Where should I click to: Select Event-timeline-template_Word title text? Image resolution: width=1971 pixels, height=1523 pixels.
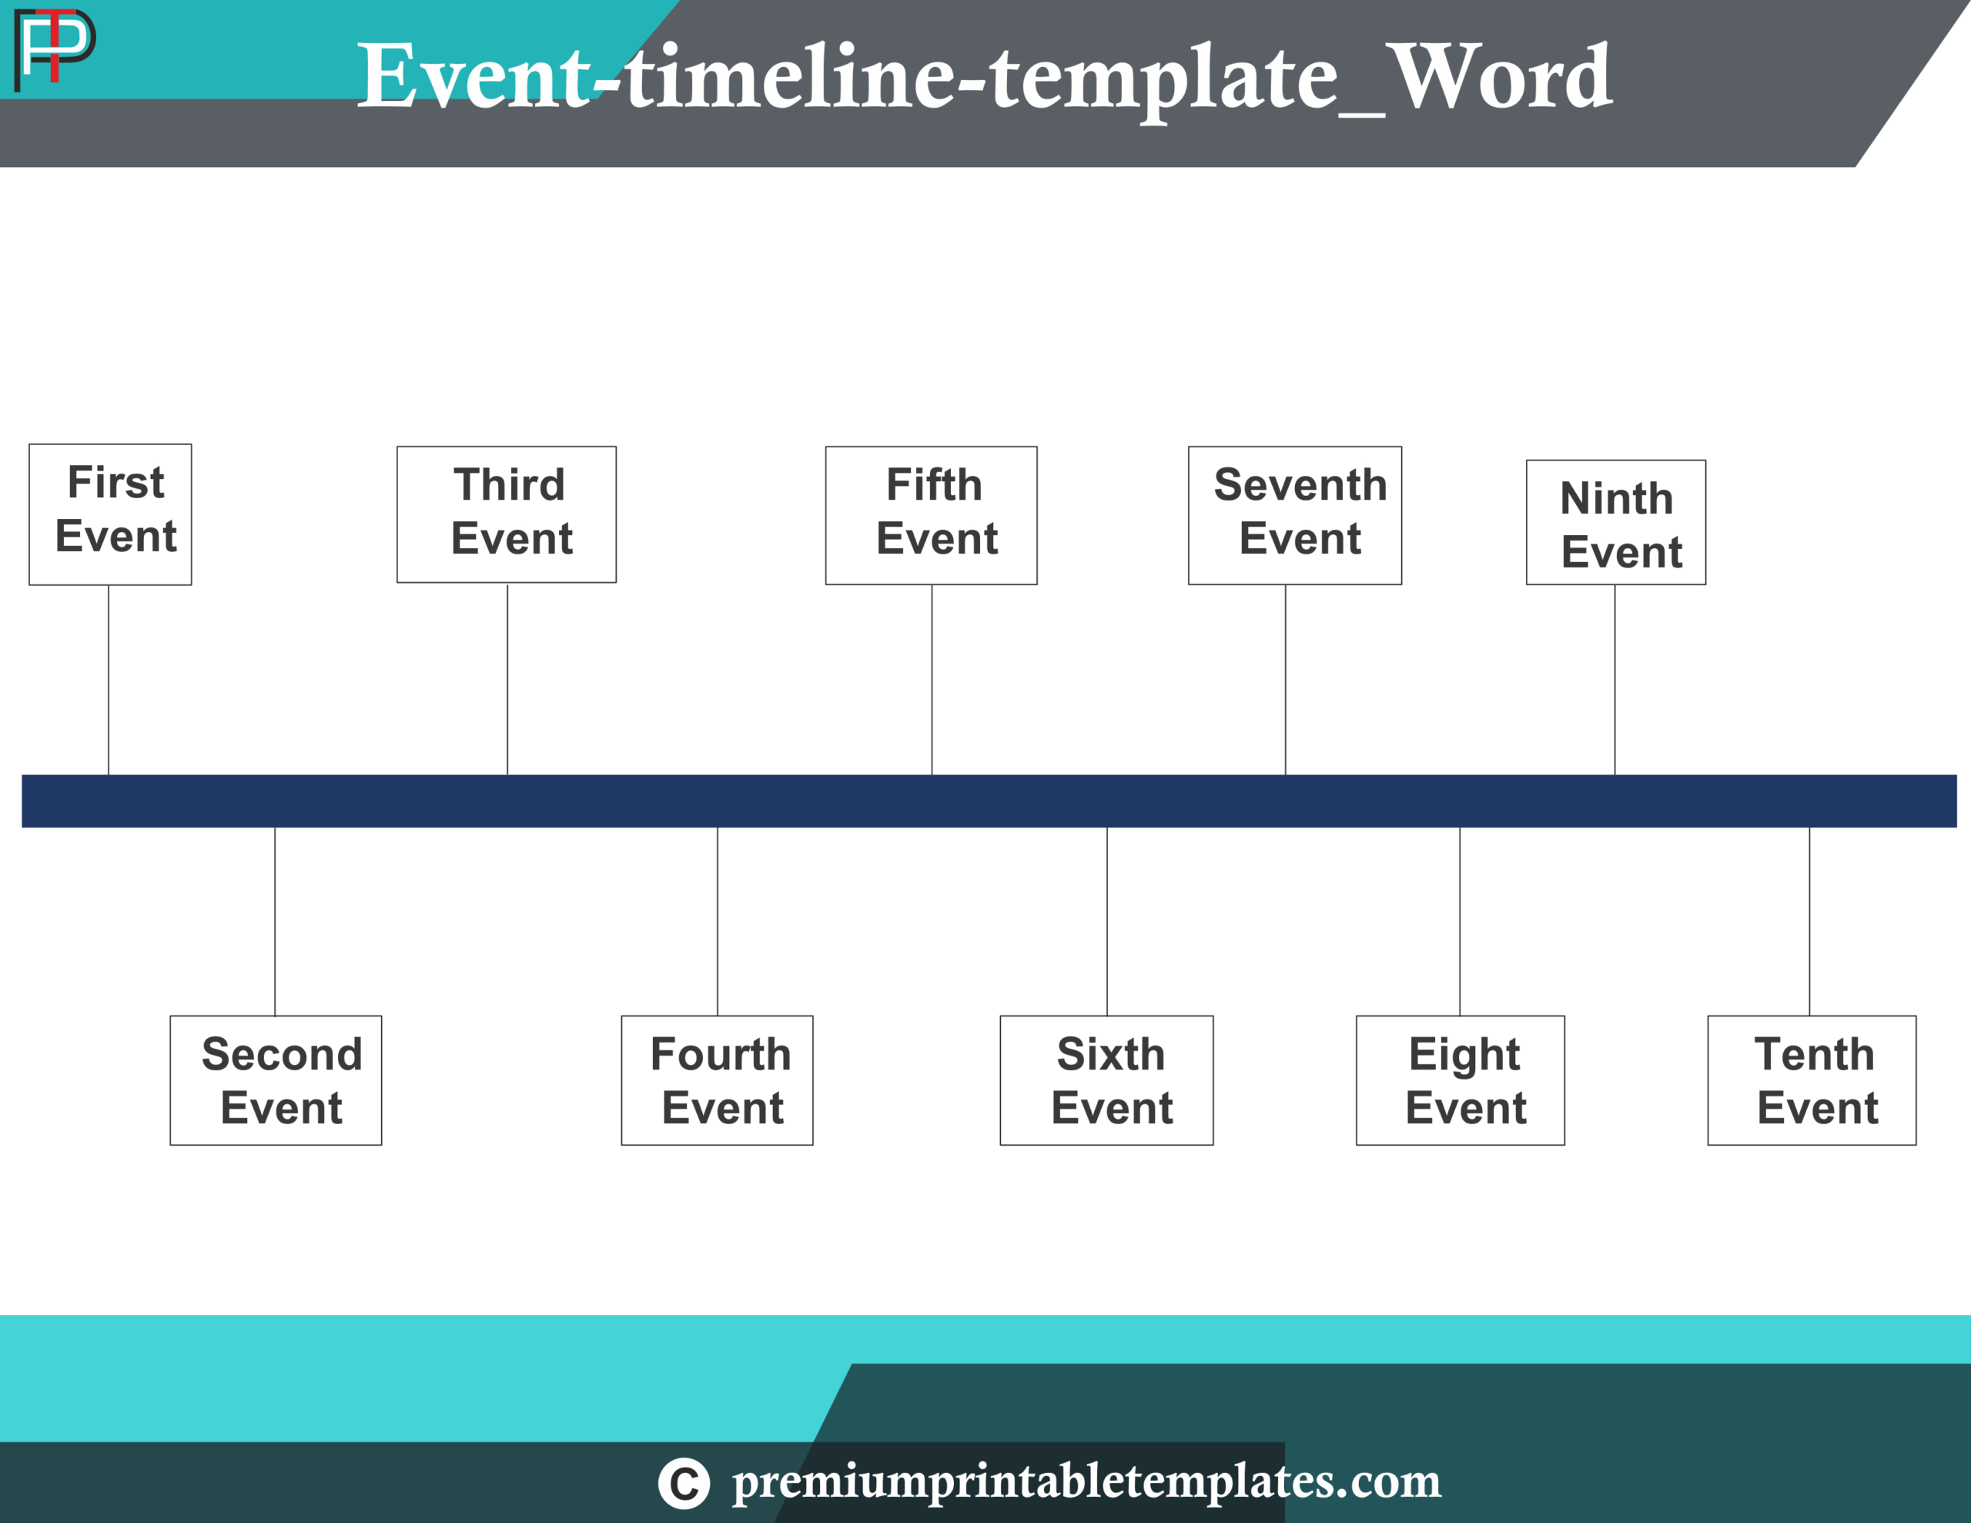point(985,75)
